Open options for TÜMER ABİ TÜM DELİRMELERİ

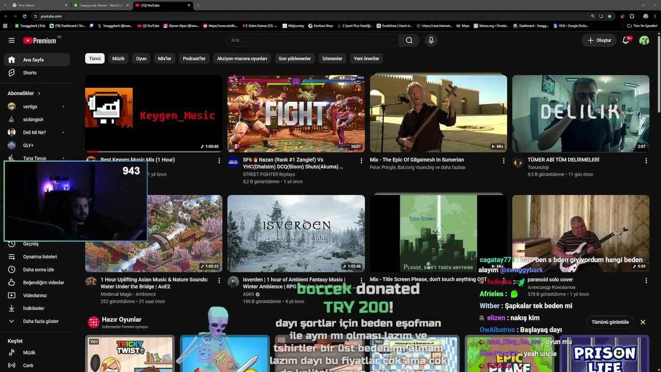click(x=646, y=161)
